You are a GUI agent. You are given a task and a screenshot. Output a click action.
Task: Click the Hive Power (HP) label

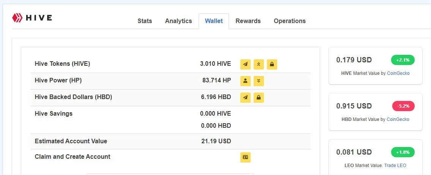58,81
